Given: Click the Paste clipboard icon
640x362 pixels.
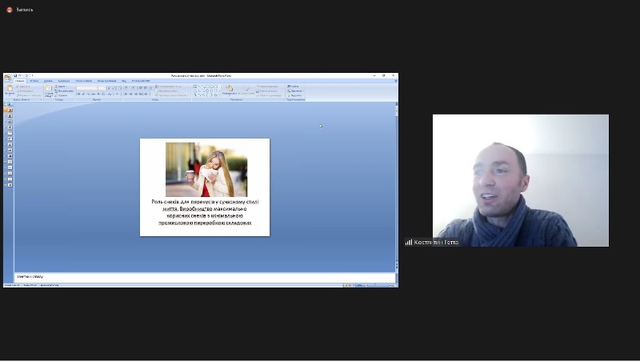Looking at the screenshot, I should pyautogui.click(x=10, y=88).
